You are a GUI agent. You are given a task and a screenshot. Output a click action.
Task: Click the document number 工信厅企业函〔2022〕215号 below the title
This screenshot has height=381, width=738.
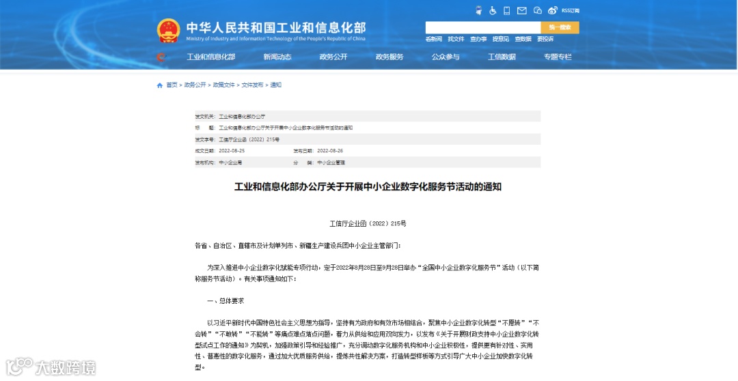pyautogui.click(x=368, y=224)
